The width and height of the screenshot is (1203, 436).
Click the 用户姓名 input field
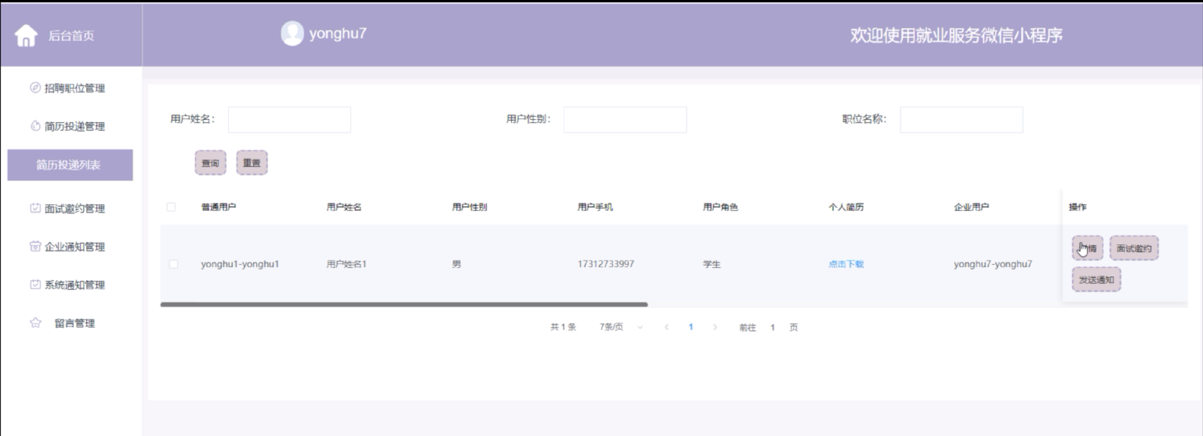[x=289, y=120]
